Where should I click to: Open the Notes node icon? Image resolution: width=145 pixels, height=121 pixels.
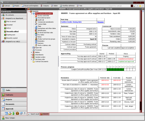click(x=36, y=37)
